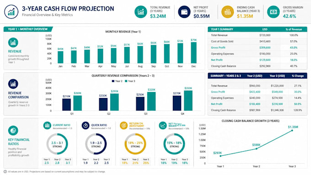This screenshot has height=175, width=311.
Task: Click the Monthly Revenue (Year 1) chart title
Action: [x=123, y=32]
